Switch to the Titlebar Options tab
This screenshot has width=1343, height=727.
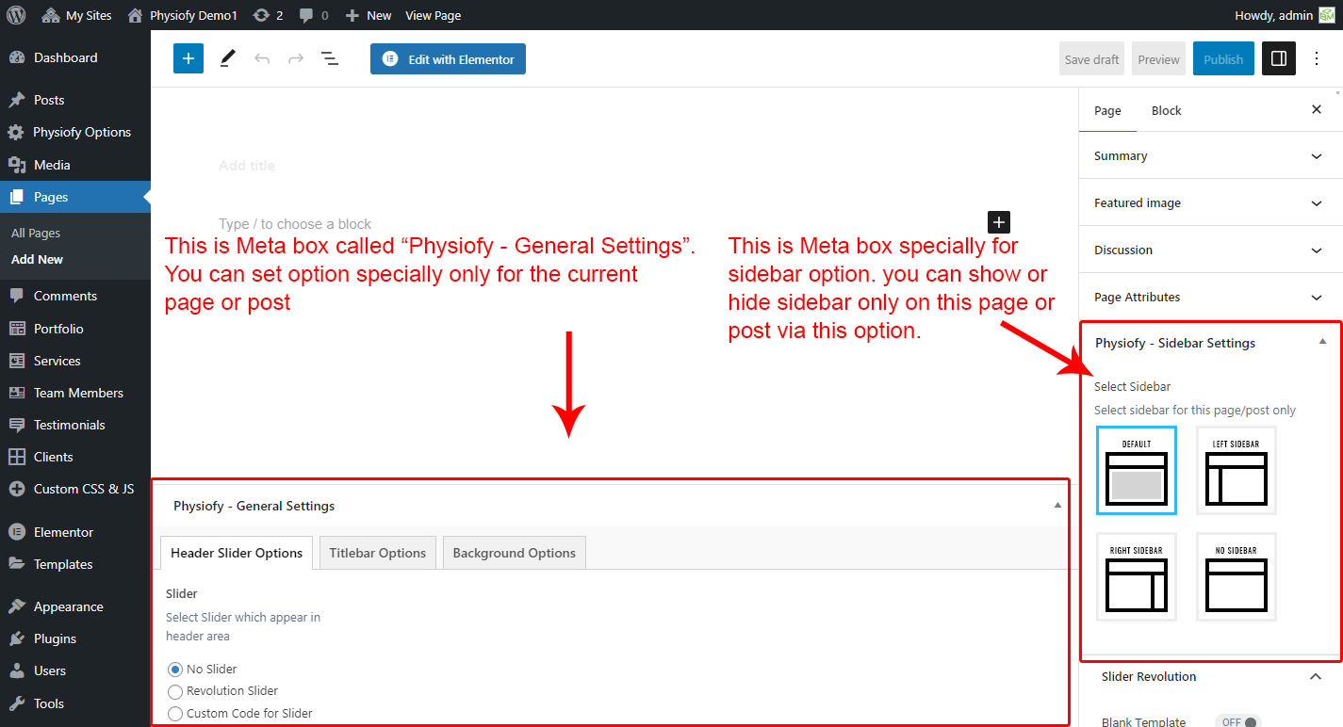(377, 553)
